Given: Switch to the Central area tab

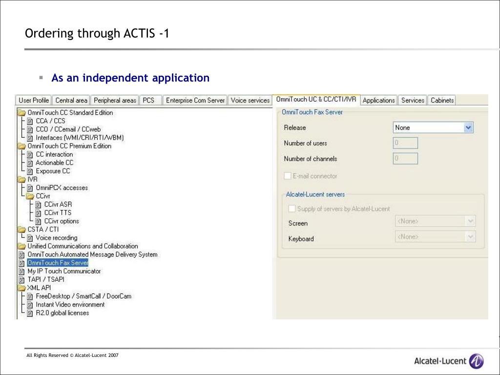Looking at the screenshot, I should [x=71, y=100].
